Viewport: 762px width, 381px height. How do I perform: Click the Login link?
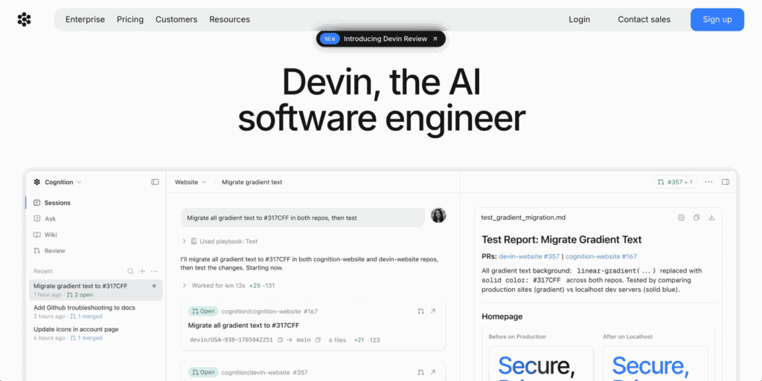(x=579, y=19)
